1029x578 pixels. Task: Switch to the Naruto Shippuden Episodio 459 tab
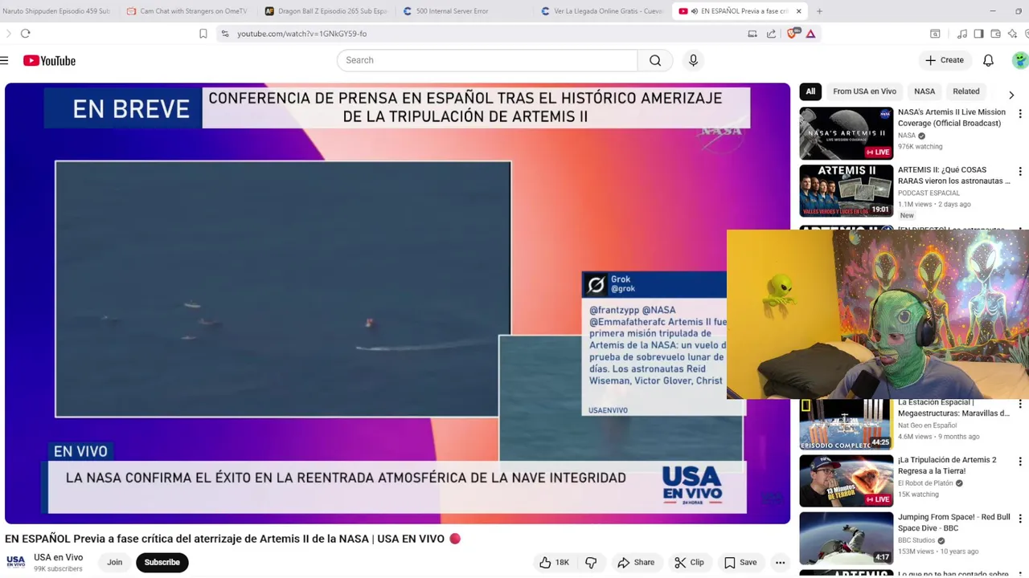pos(56,11)
